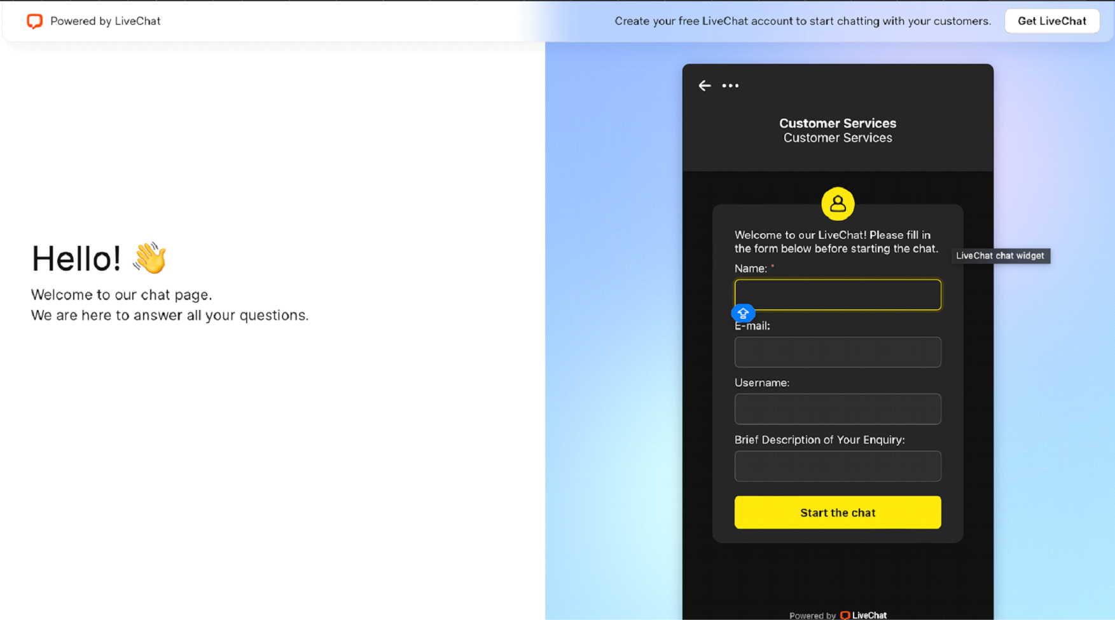1115x620 pixels.
Task: Click the LiveChat logo in widget footer
Action: coord(863,615)
